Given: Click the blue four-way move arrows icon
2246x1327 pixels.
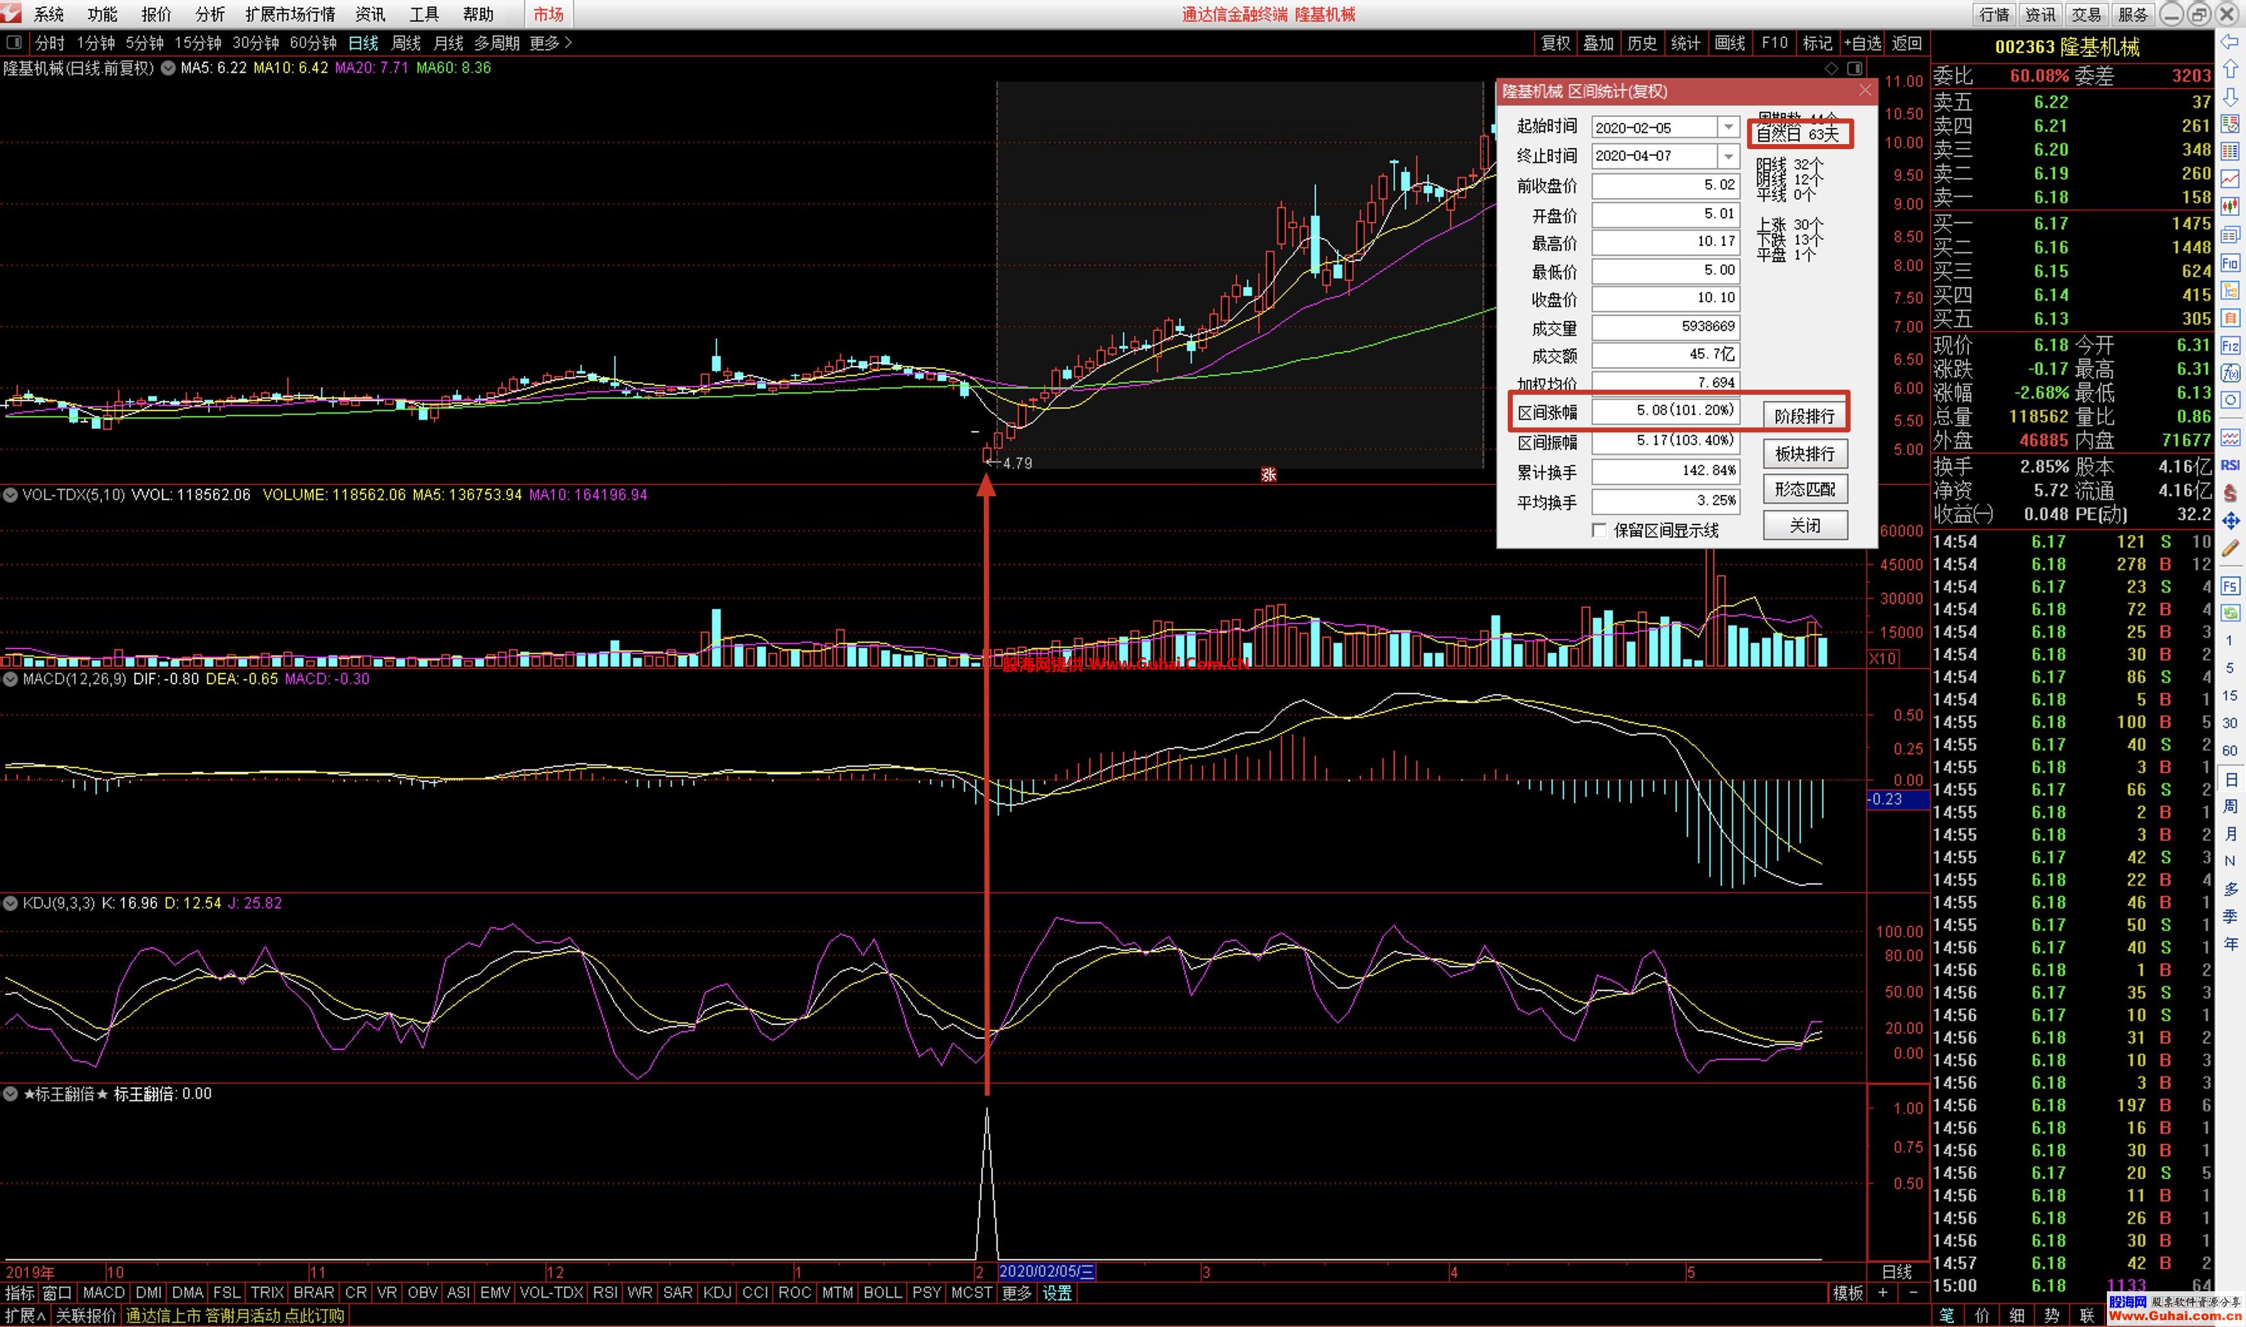Looking at the screenshot, I should coord(2230,521).
